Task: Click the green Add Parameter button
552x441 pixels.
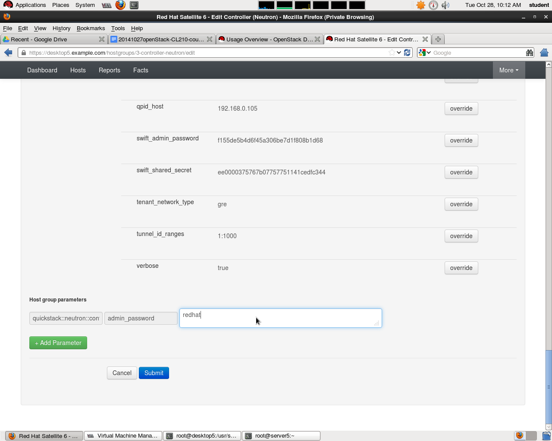Action: tap(58, 343)
